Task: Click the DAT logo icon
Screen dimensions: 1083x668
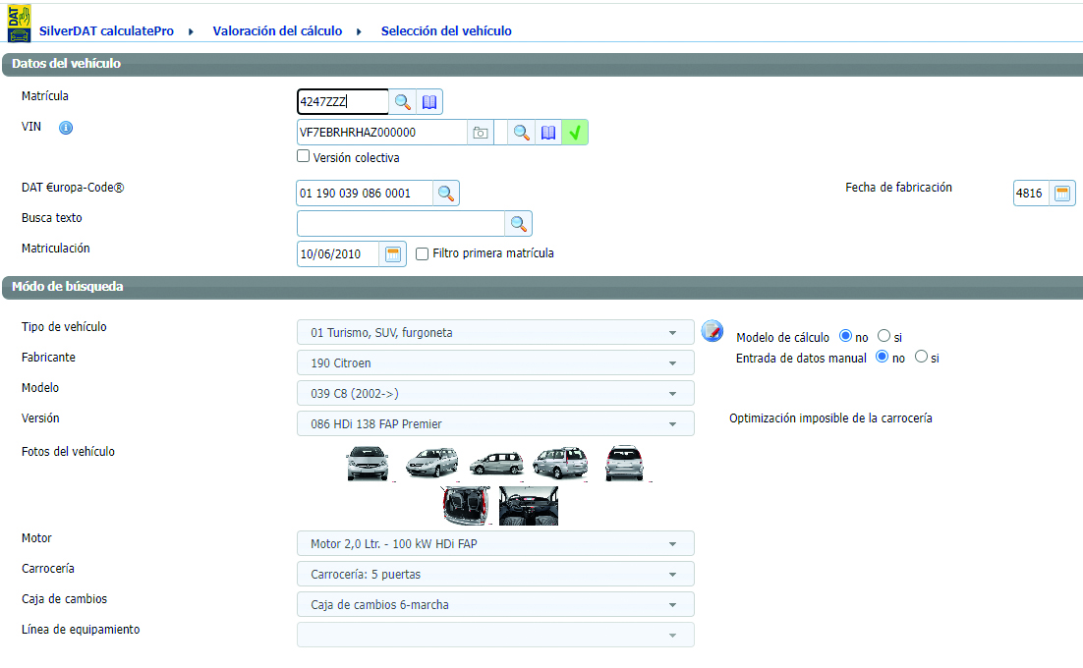Action: 19,24
